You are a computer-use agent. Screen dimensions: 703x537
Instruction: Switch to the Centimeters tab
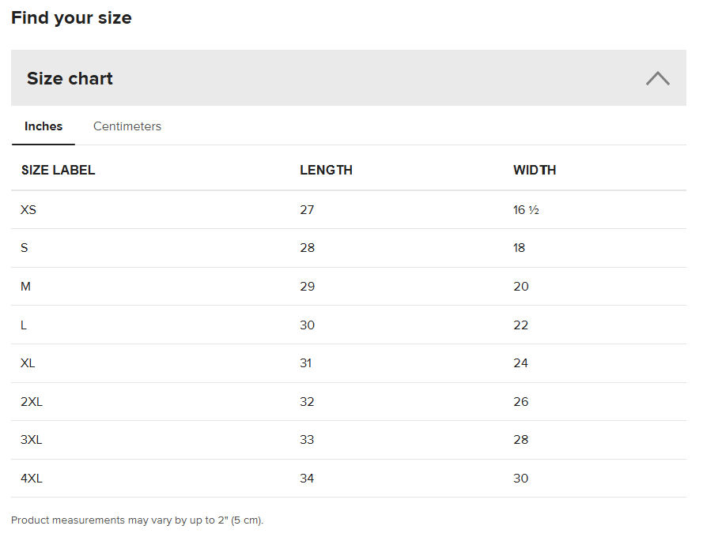pos(127,126)
